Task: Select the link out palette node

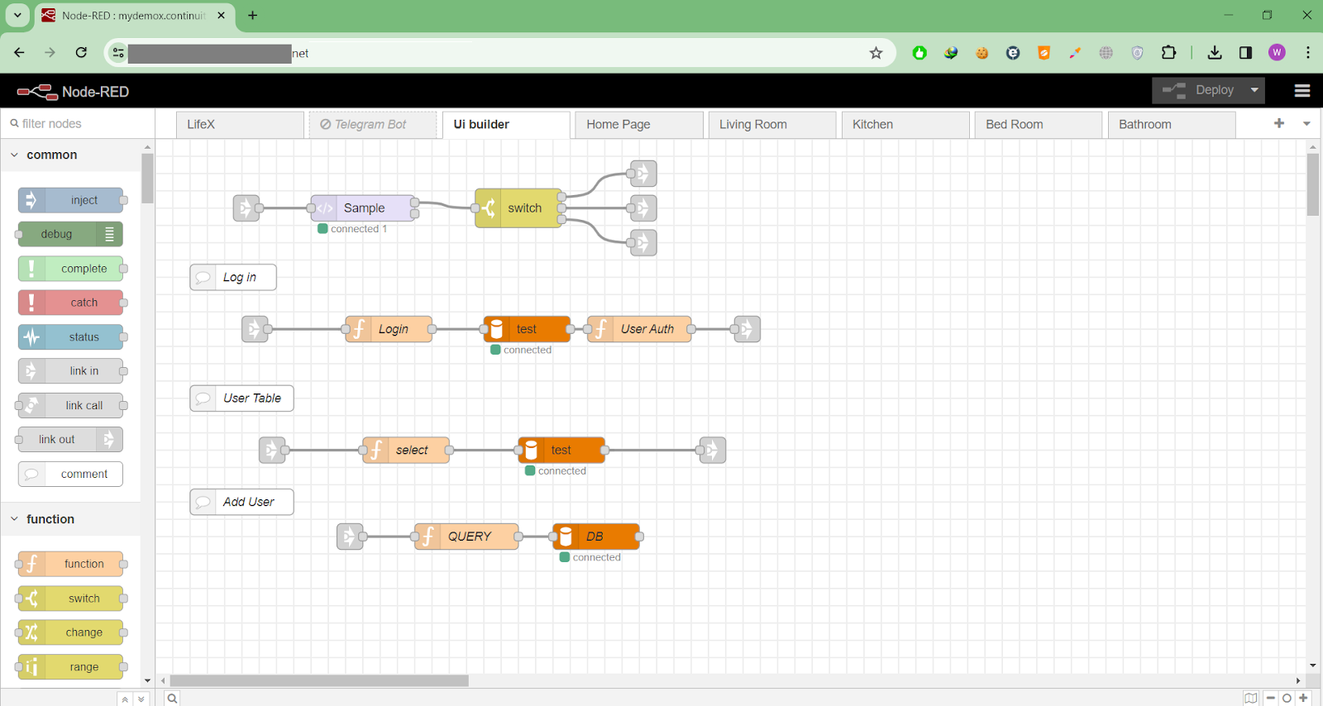Action: click(70, 440)
